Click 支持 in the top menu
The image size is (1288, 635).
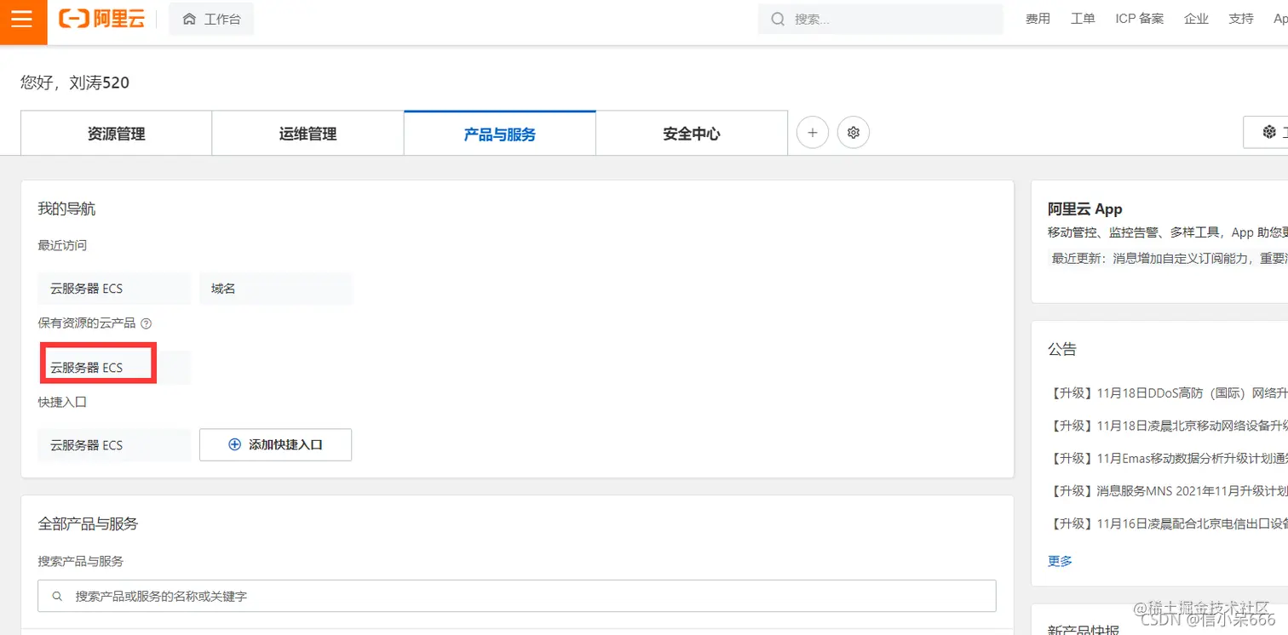coord(1241,18)
